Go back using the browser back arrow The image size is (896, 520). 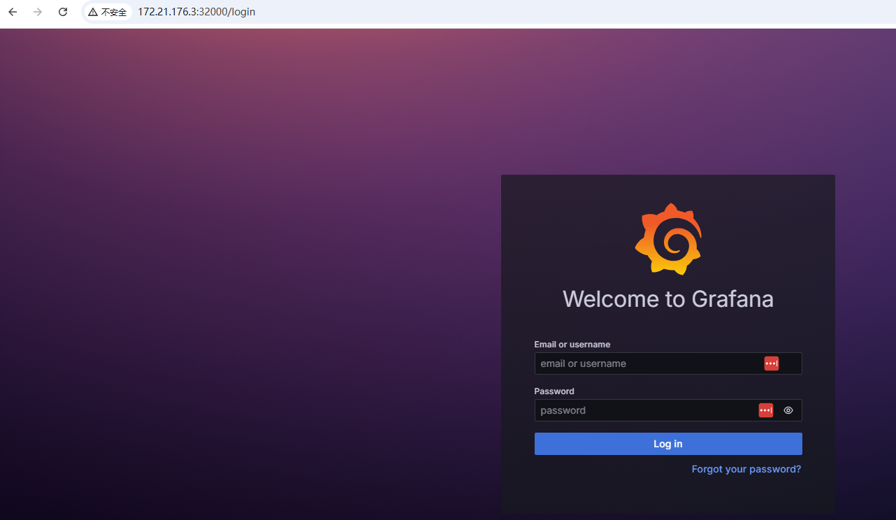(13, 12)
